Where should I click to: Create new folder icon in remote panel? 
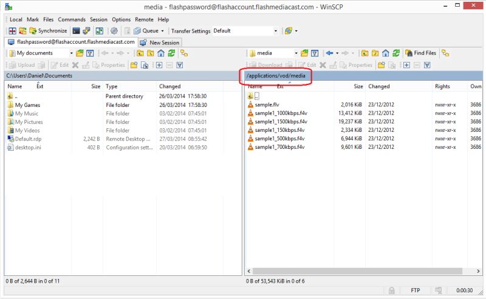(382, 65)
